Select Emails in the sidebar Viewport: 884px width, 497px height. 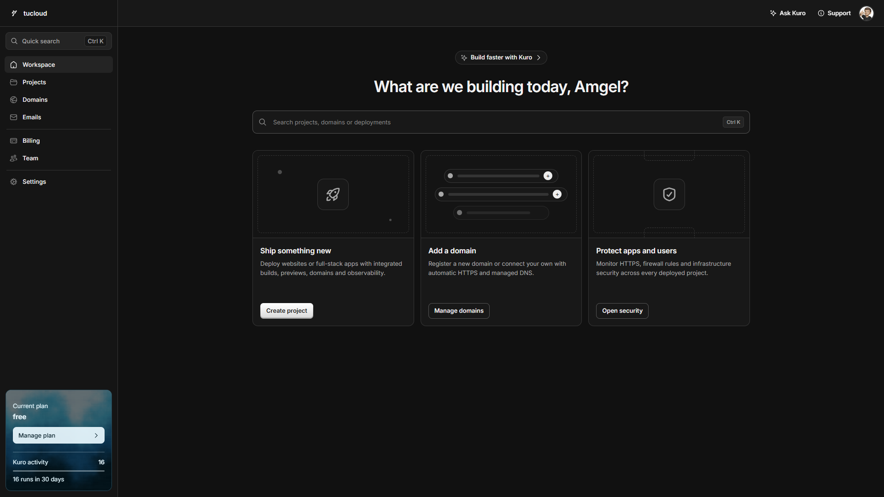pos(59,117)
